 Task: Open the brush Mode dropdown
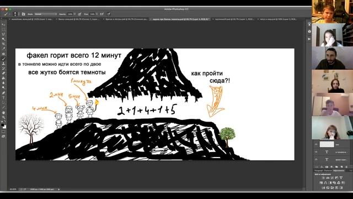pyautogui.click(x=45, y=14)
